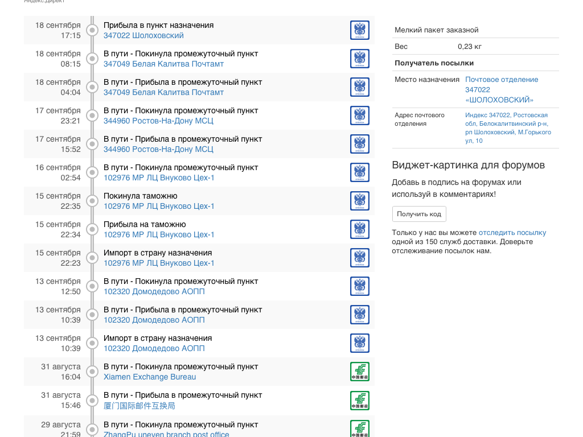Image resolution: width=583 pixels, height=437 pixels.
Task: Click Russian Post icon on 16 сентября 02:54 row
Action: [359, 172]
